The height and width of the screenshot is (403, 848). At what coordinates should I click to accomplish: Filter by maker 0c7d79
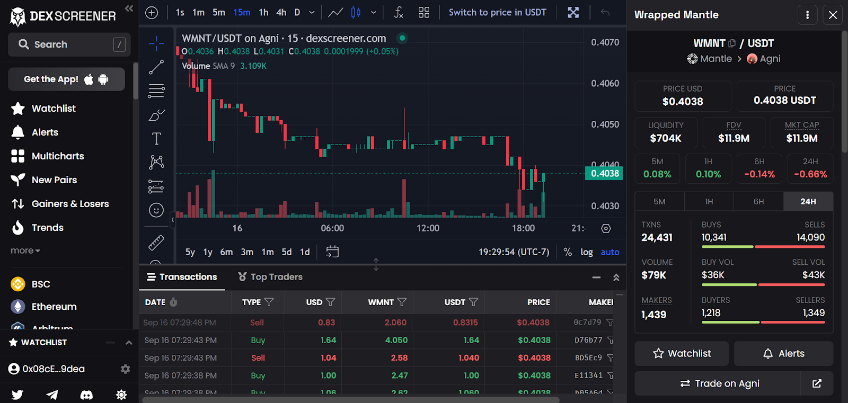610,323
